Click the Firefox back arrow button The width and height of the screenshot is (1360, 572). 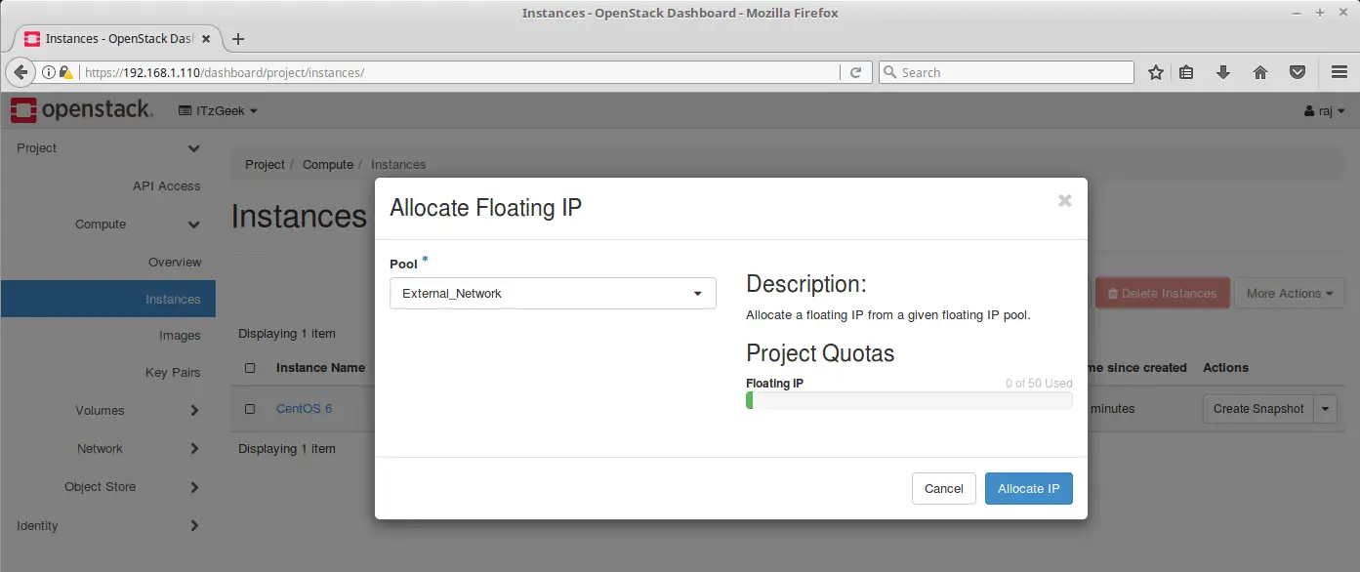[21, 72]
